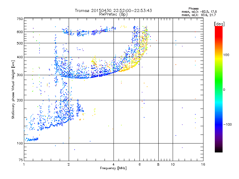239x179 pixels.
Task: Click the y-axis tick label '400'
Action: click(20, 57)
